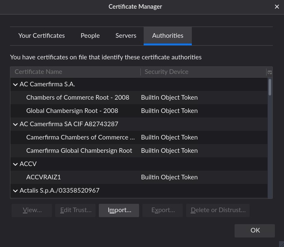
Task: Click the column picker icon in table header
Action: pyautogui.click(x=269, y=72)
